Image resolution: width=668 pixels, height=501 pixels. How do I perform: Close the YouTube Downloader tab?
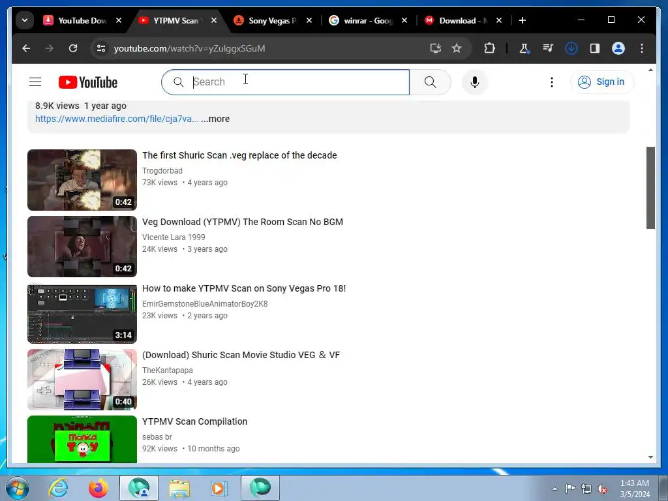click(119, 20)
